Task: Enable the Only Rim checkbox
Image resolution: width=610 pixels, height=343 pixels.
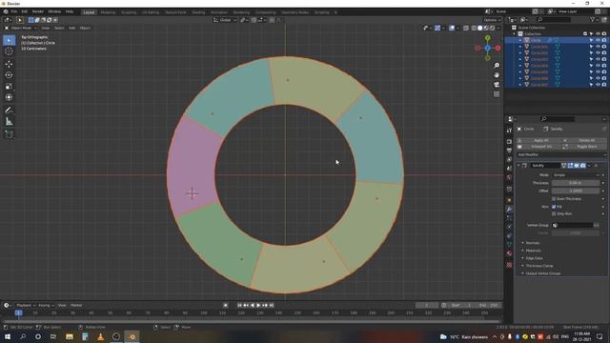Action: 554,213
